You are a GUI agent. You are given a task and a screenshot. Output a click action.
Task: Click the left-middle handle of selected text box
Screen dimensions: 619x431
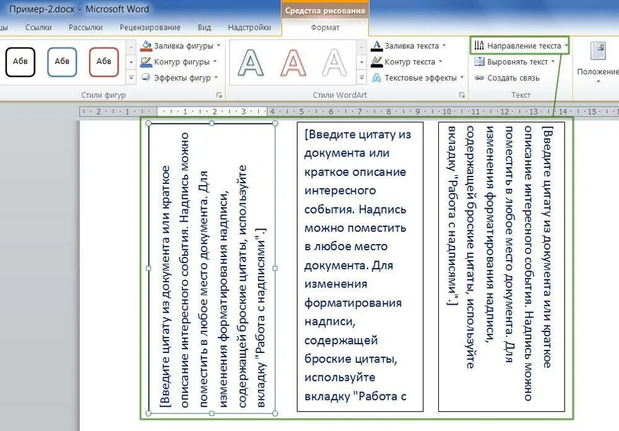point(149,268)
